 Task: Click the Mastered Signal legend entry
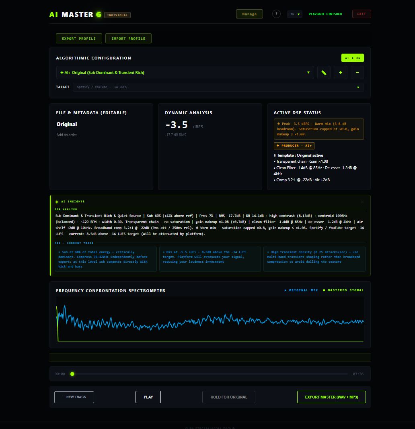point(343,290)
